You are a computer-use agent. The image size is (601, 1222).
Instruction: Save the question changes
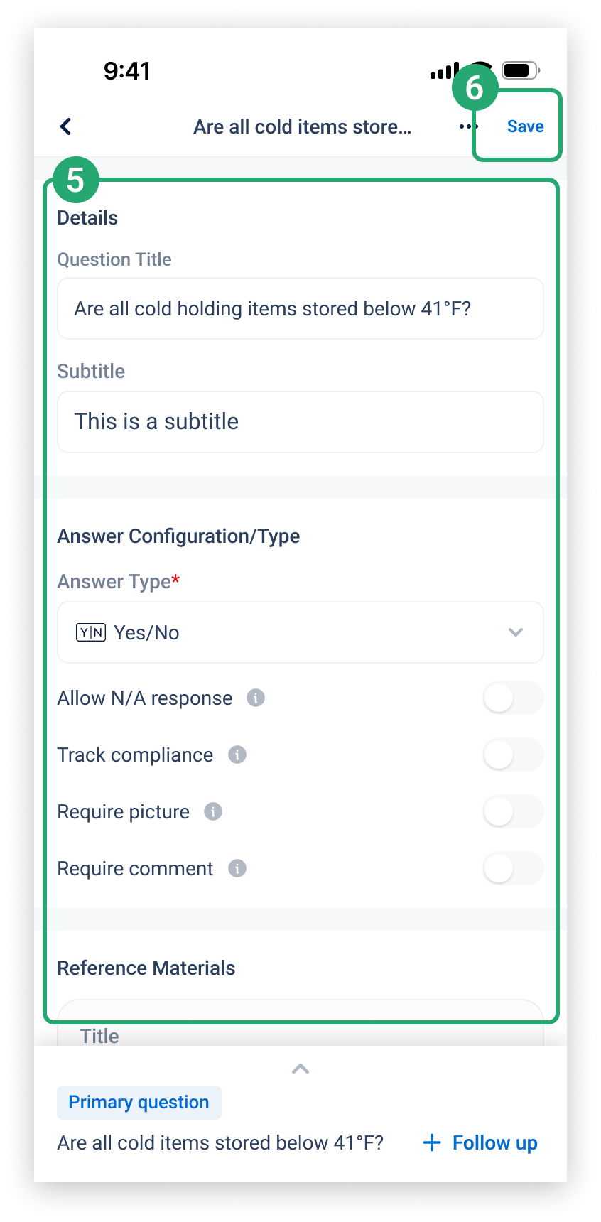pos(526,126)
